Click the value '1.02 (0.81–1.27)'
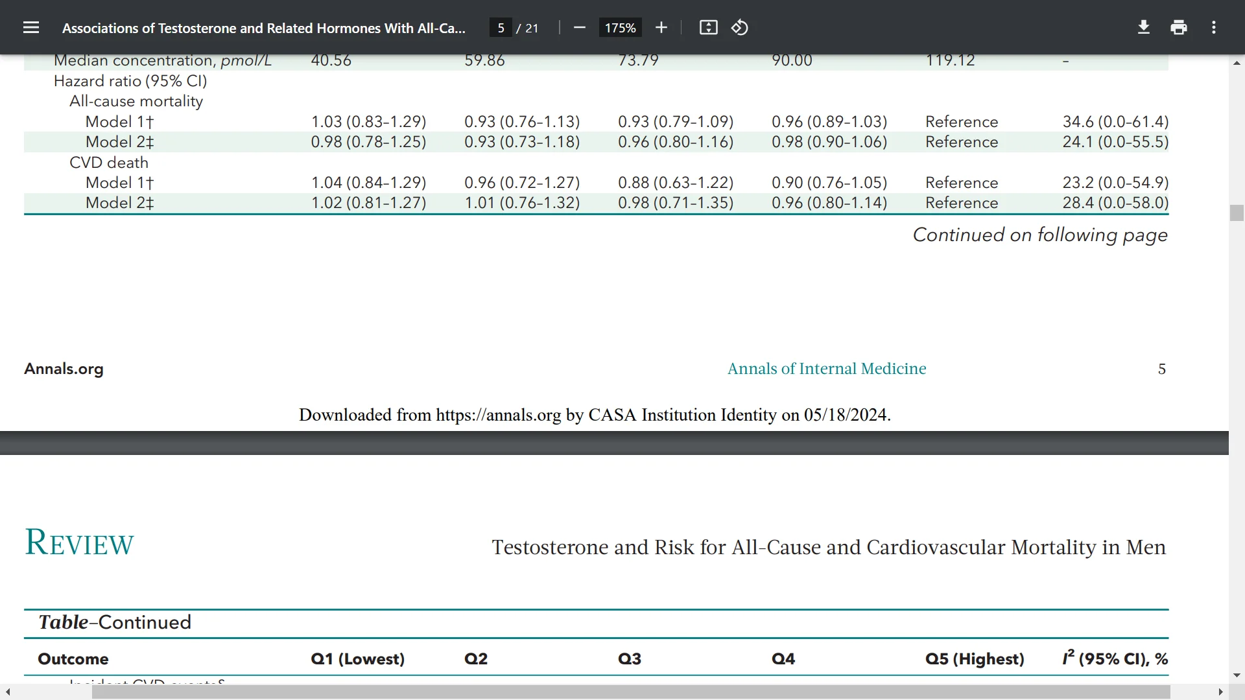The height and width of the screenshot is (700, 1245). tap(368, 203)
